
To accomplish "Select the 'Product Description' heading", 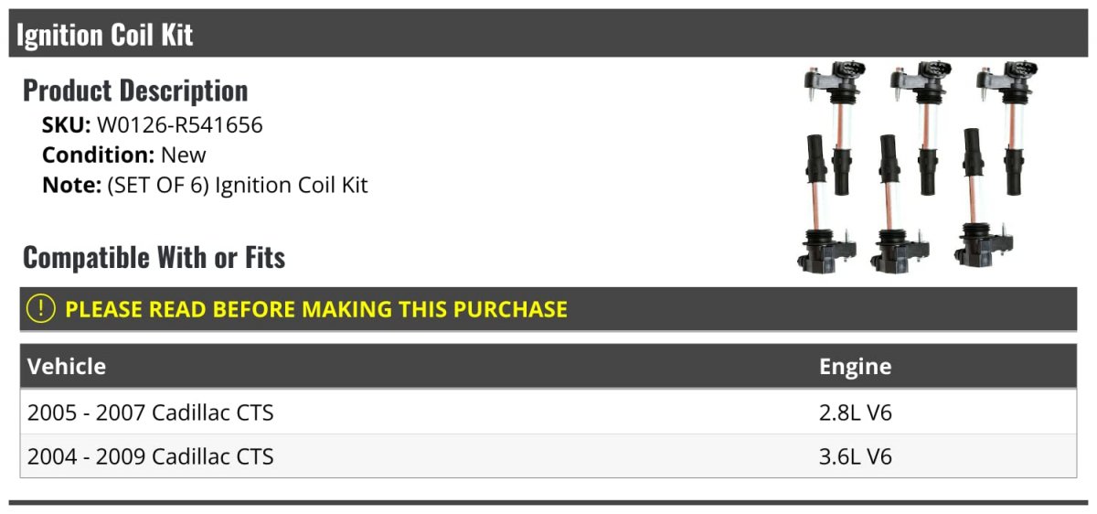I will click(x=135, y=91).
